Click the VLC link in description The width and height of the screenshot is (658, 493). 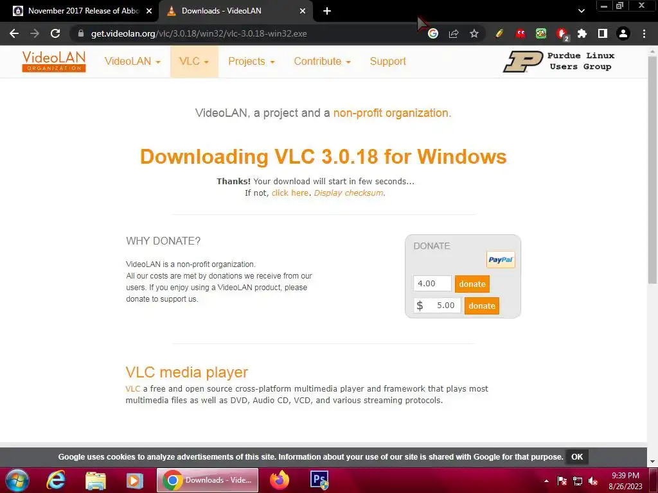[132, 388]
